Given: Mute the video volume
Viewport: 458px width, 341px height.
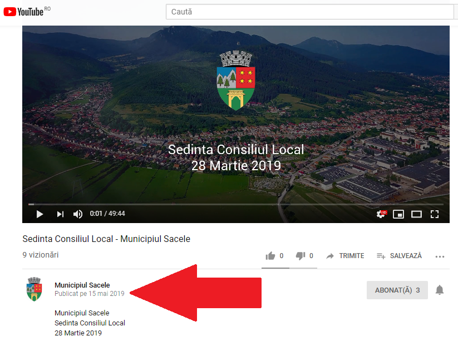Looking at the screenshot, I should [78, 214].
